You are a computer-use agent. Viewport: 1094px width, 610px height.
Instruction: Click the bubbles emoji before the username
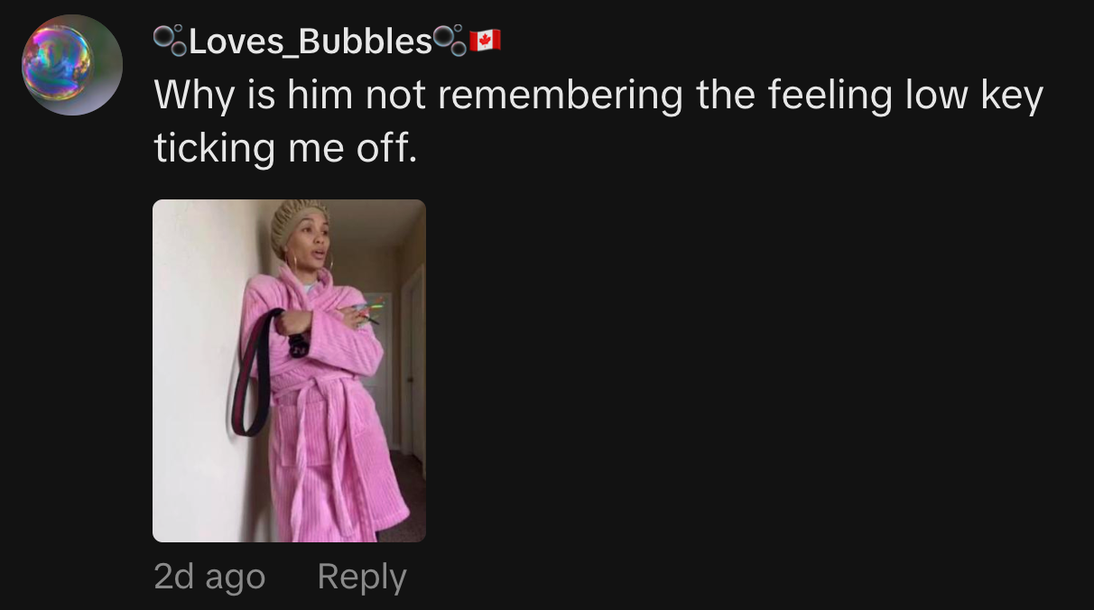coord(169,41)
